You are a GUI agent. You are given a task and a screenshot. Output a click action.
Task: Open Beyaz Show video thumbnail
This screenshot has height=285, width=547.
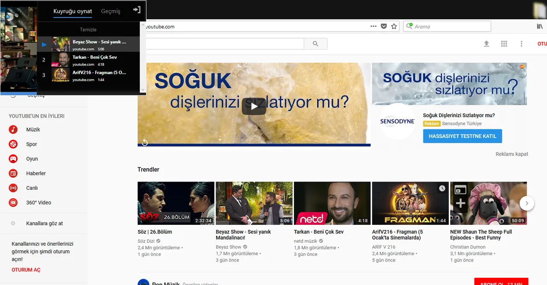[254, 203]
